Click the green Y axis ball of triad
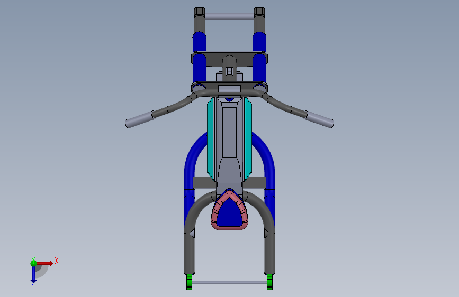 pyautogui.click(x=33, y=263)
